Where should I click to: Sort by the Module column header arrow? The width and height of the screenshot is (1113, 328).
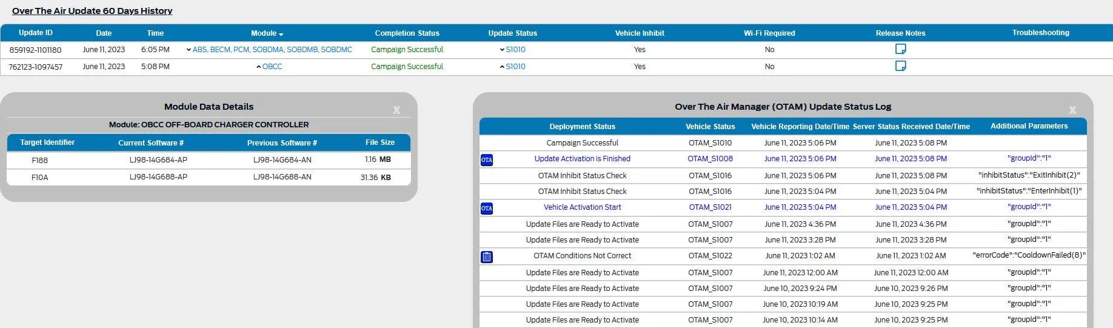pos(281,35)
